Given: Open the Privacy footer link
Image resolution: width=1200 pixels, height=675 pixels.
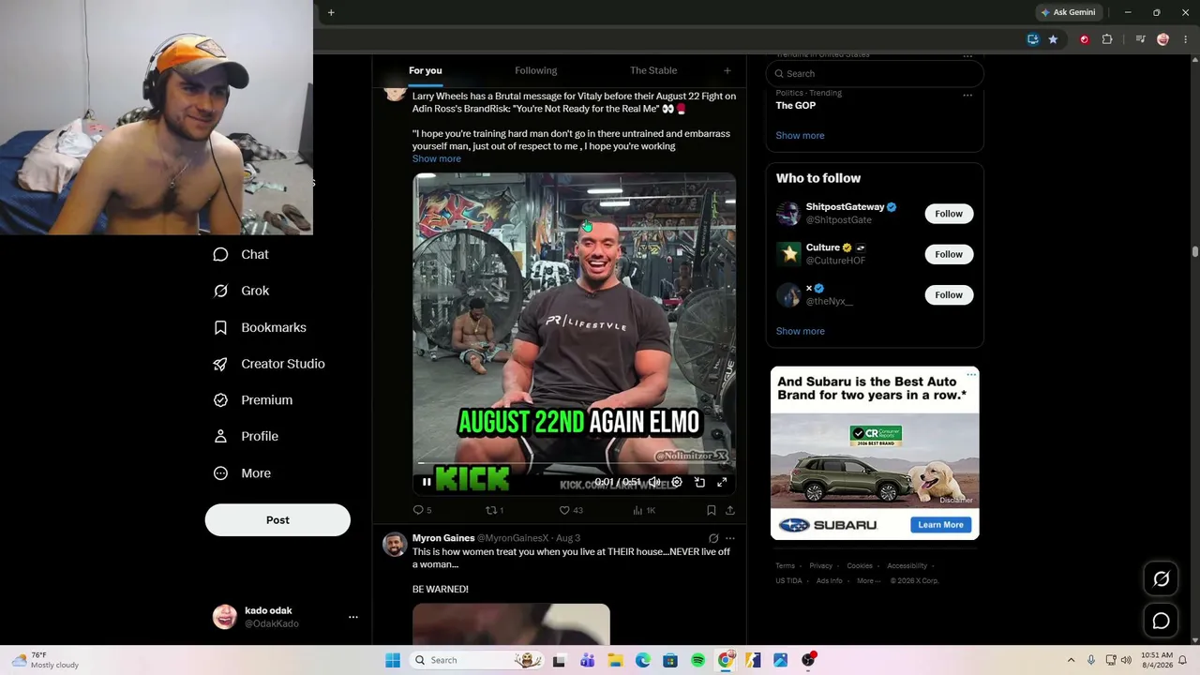Looking at the screenshot, I should (x=820, y=566).
